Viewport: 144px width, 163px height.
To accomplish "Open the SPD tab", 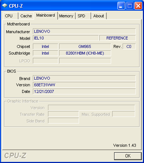I will (x=83, y=16).
